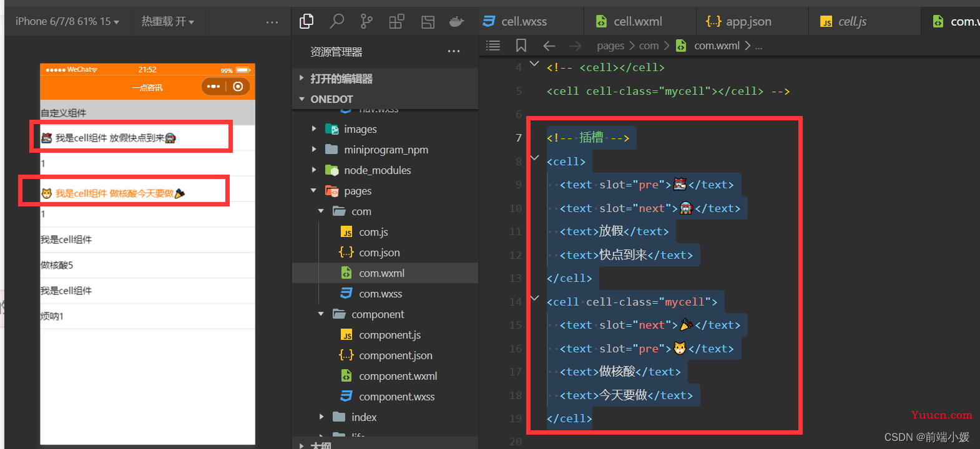Click the 一点资讯 title in simulator
The height and width of the screenshot is (449, 980).
point(147,87)
